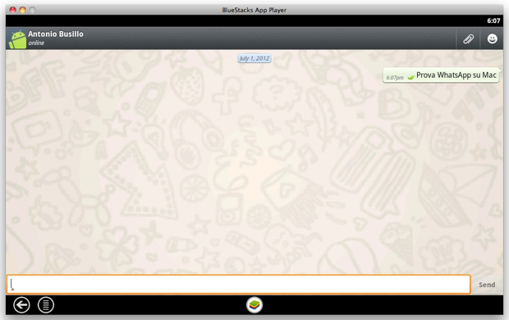The image size is (509, 320).
Task: Focus the message text input field
Action: [239, 284]
